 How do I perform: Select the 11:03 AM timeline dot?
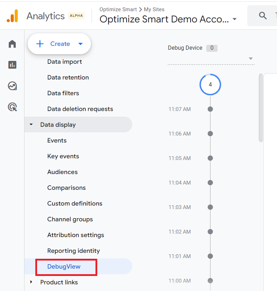[x=210, y=207]
